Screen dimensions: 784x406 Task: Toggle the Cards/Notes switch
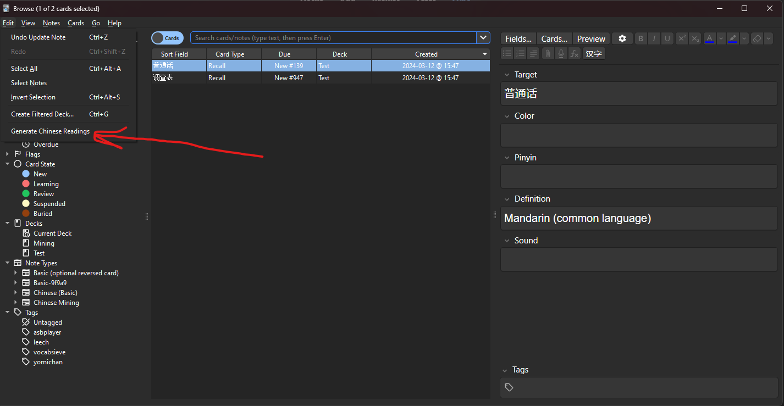(x=167, y=38)
